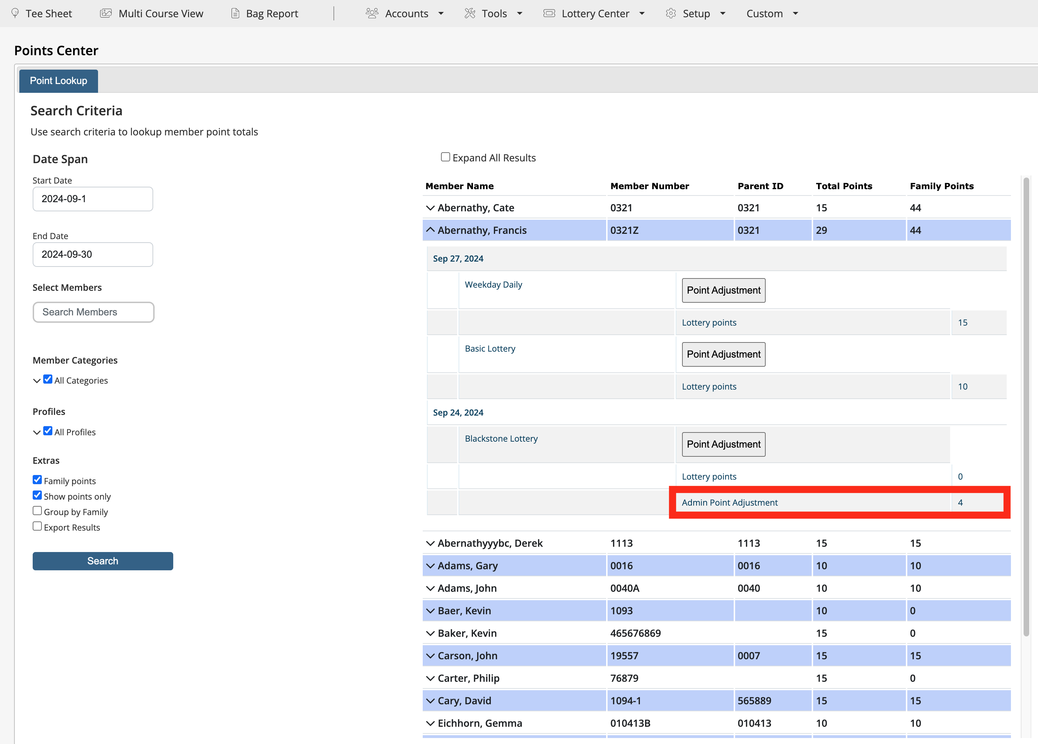Image resolution: width=1038 pixels, height=744 pixels.
Task: Click Point Adjustment for Blackstone Lottery
Action: click(x=724, y=444)
